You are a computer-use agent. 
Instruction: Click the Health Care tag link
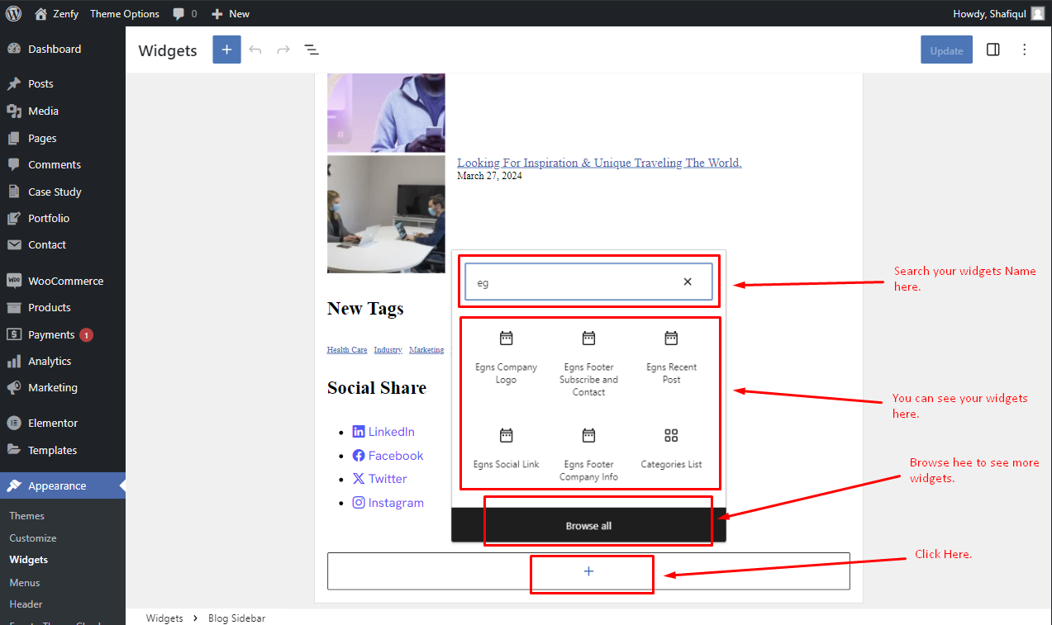pos(347,350)
